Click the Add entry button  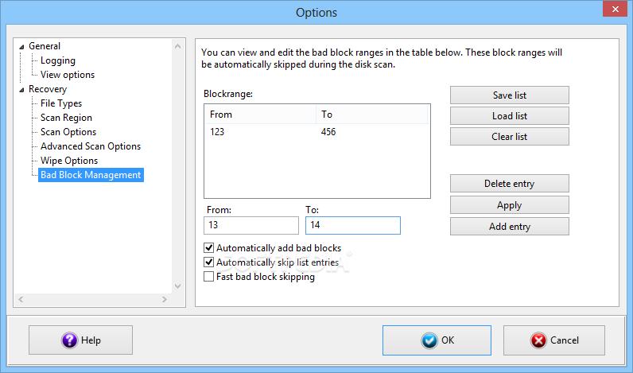click(x=510, y=227)
